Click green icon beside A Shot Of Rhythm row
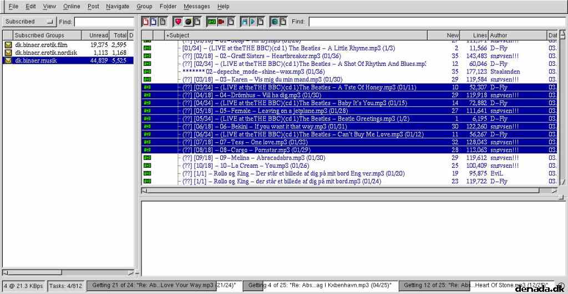The image size is (568, 294). pyautogui.click(x=148, y=64)
